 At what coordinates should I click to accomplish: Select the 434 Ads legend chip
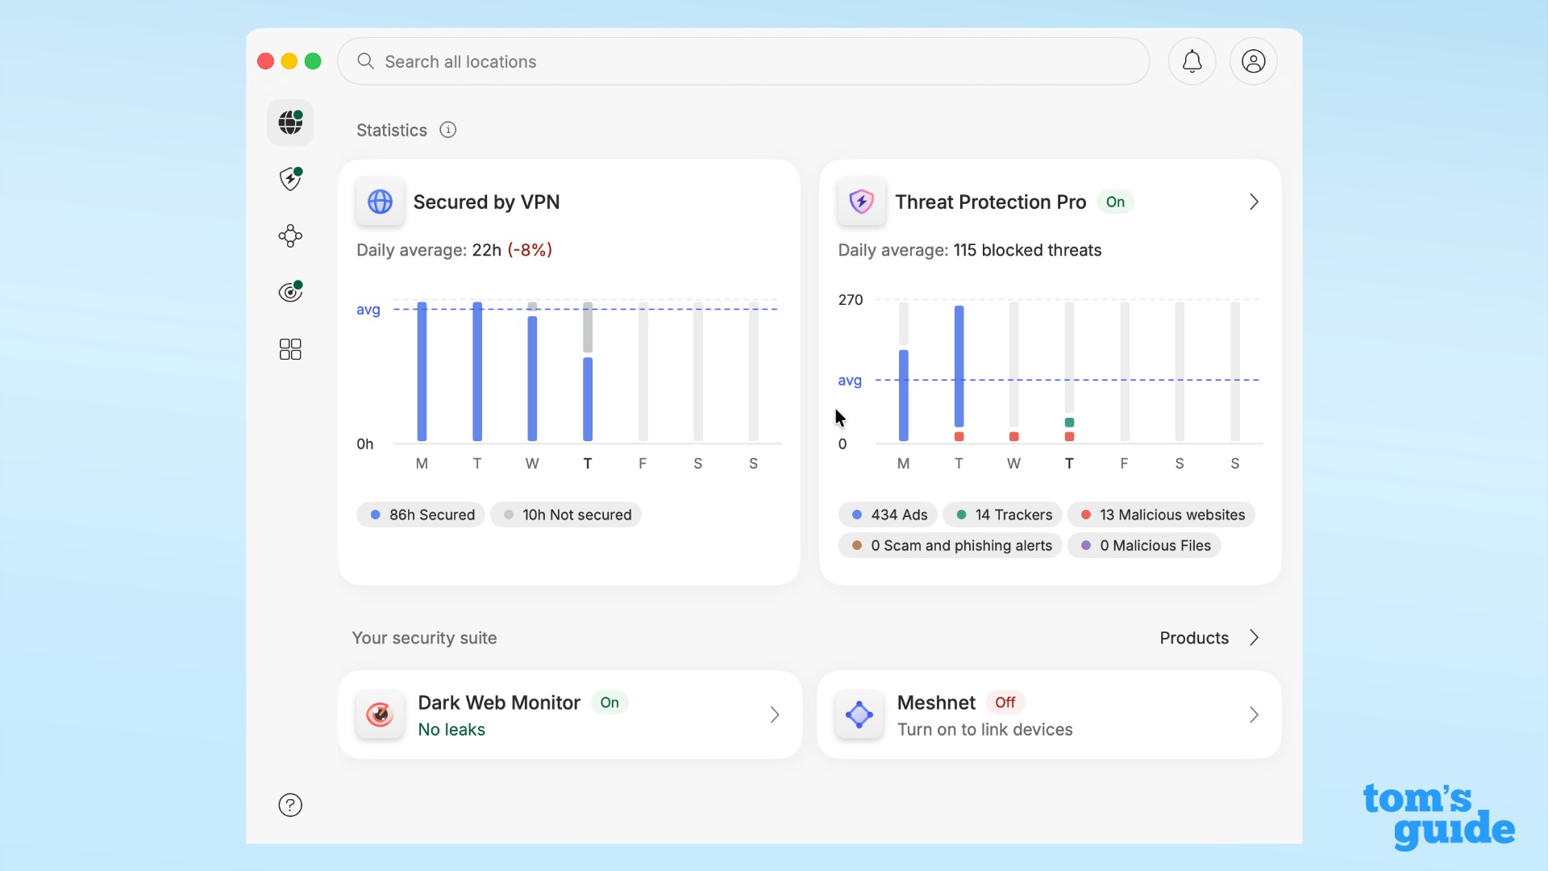[x=888, y=515]
